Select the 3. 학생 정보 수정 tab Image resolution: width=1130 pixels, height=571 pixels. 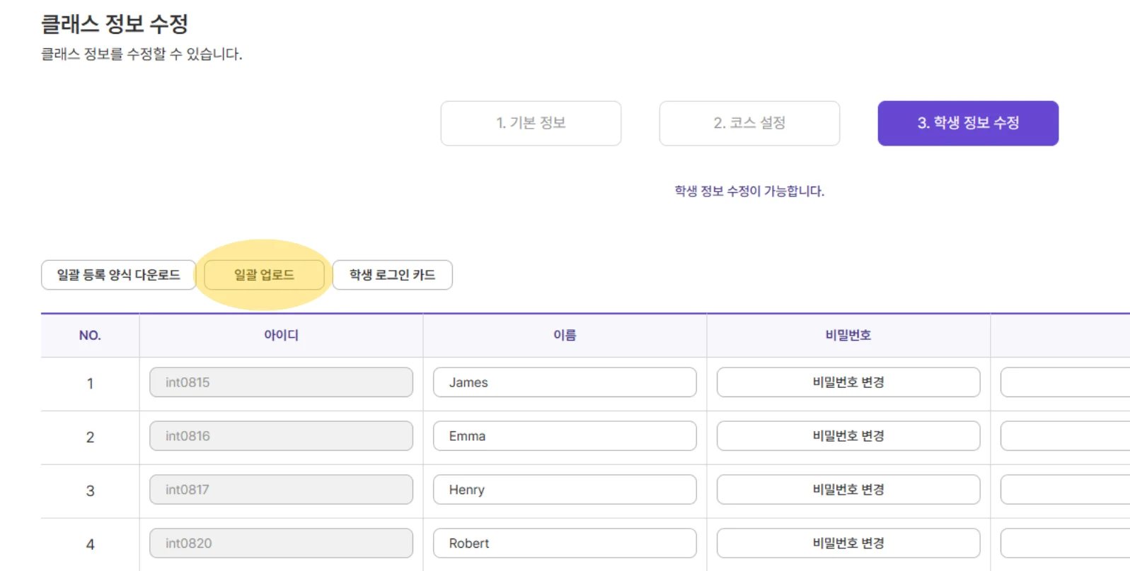pyautogui.click(x=968, y=123)
